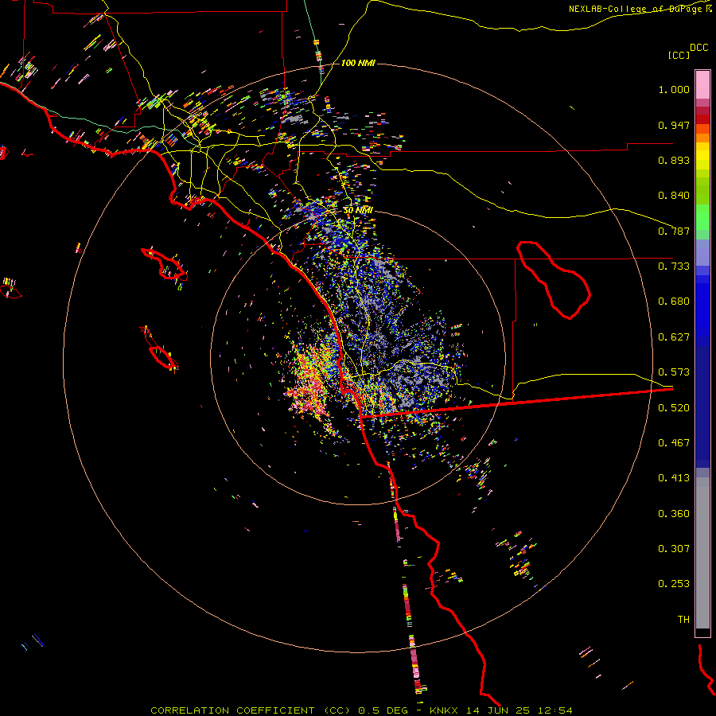Click the 0.733 value on color scale
Screen dimensions: 716x716
coord(674,267)
